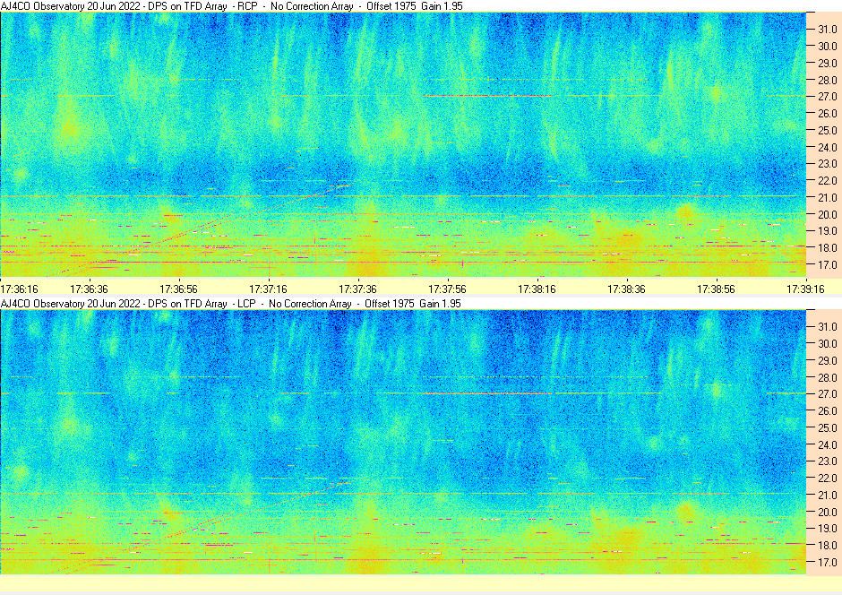Pick the 22.0 frequency label in LCP panel
This screenshot has height=595, width=842.
tap(828, 479)
